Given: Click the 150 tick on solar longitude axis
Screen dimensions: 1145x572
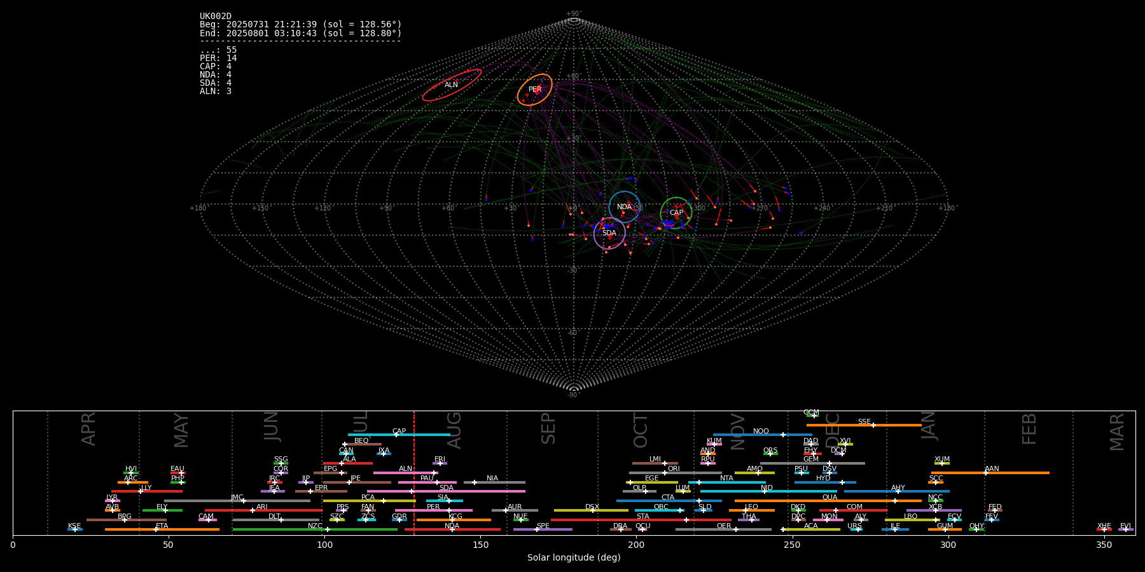Looking at the screenshot, I should click(480, 545).
